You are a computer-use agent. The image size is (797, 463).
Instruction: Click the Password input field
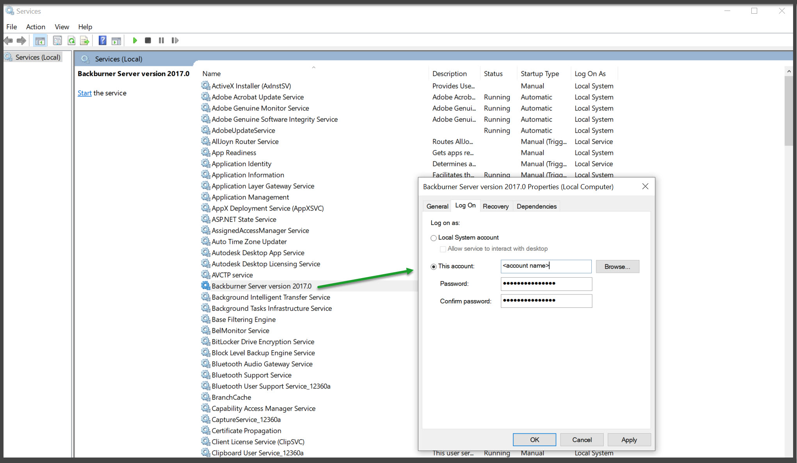[x=546, y=284]
